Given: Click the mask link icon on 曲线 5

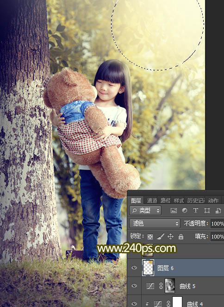Looking at the screenshot, I should pos(161,286).
